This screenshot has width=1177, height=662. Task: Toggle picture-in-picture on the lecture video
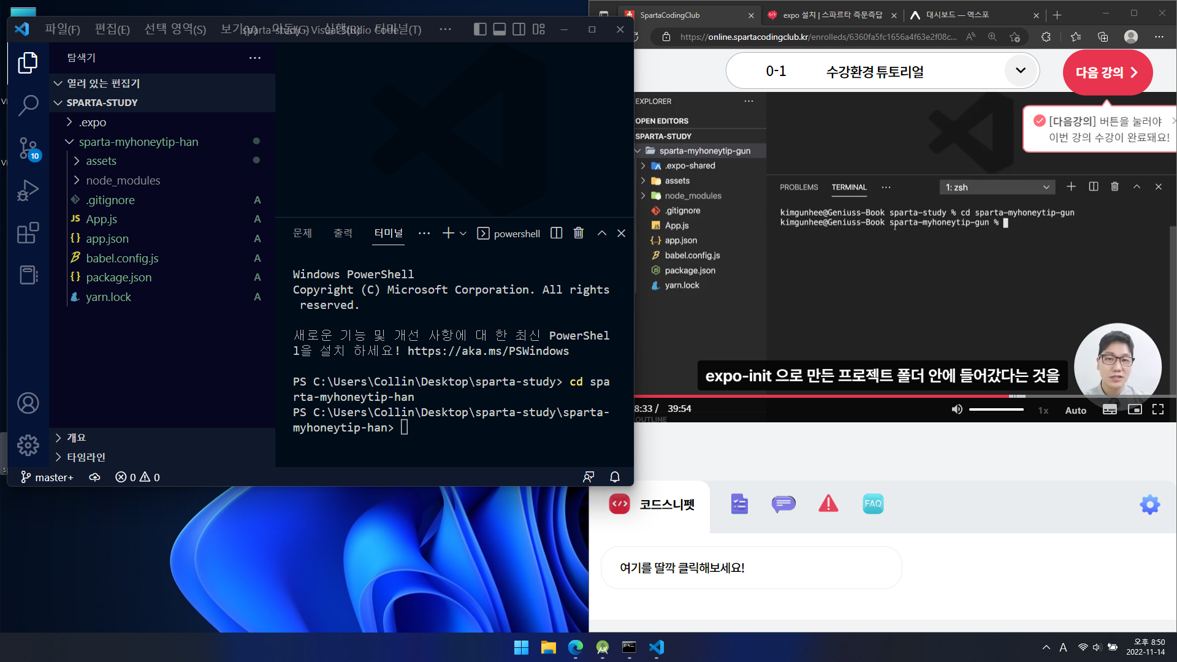pyautogui.click(x=1135, y=409)
